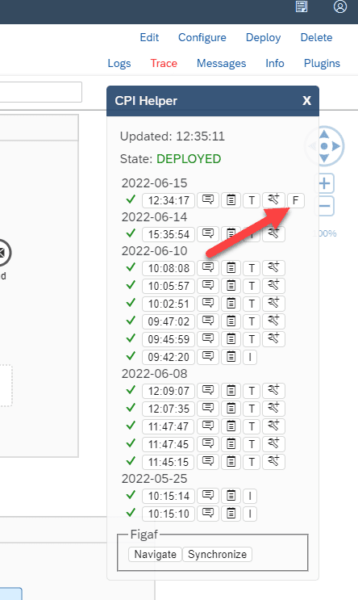Open the Logs menu item

pos(119,63)
